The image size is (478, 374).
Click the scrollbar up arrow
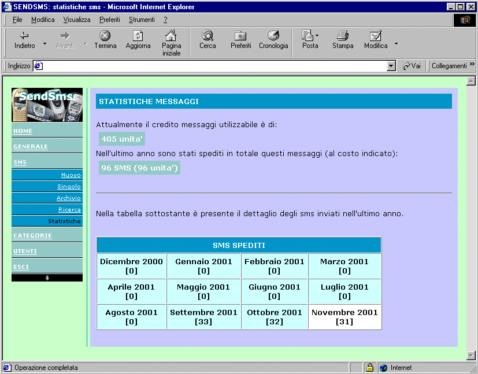(x=471, y=81)
